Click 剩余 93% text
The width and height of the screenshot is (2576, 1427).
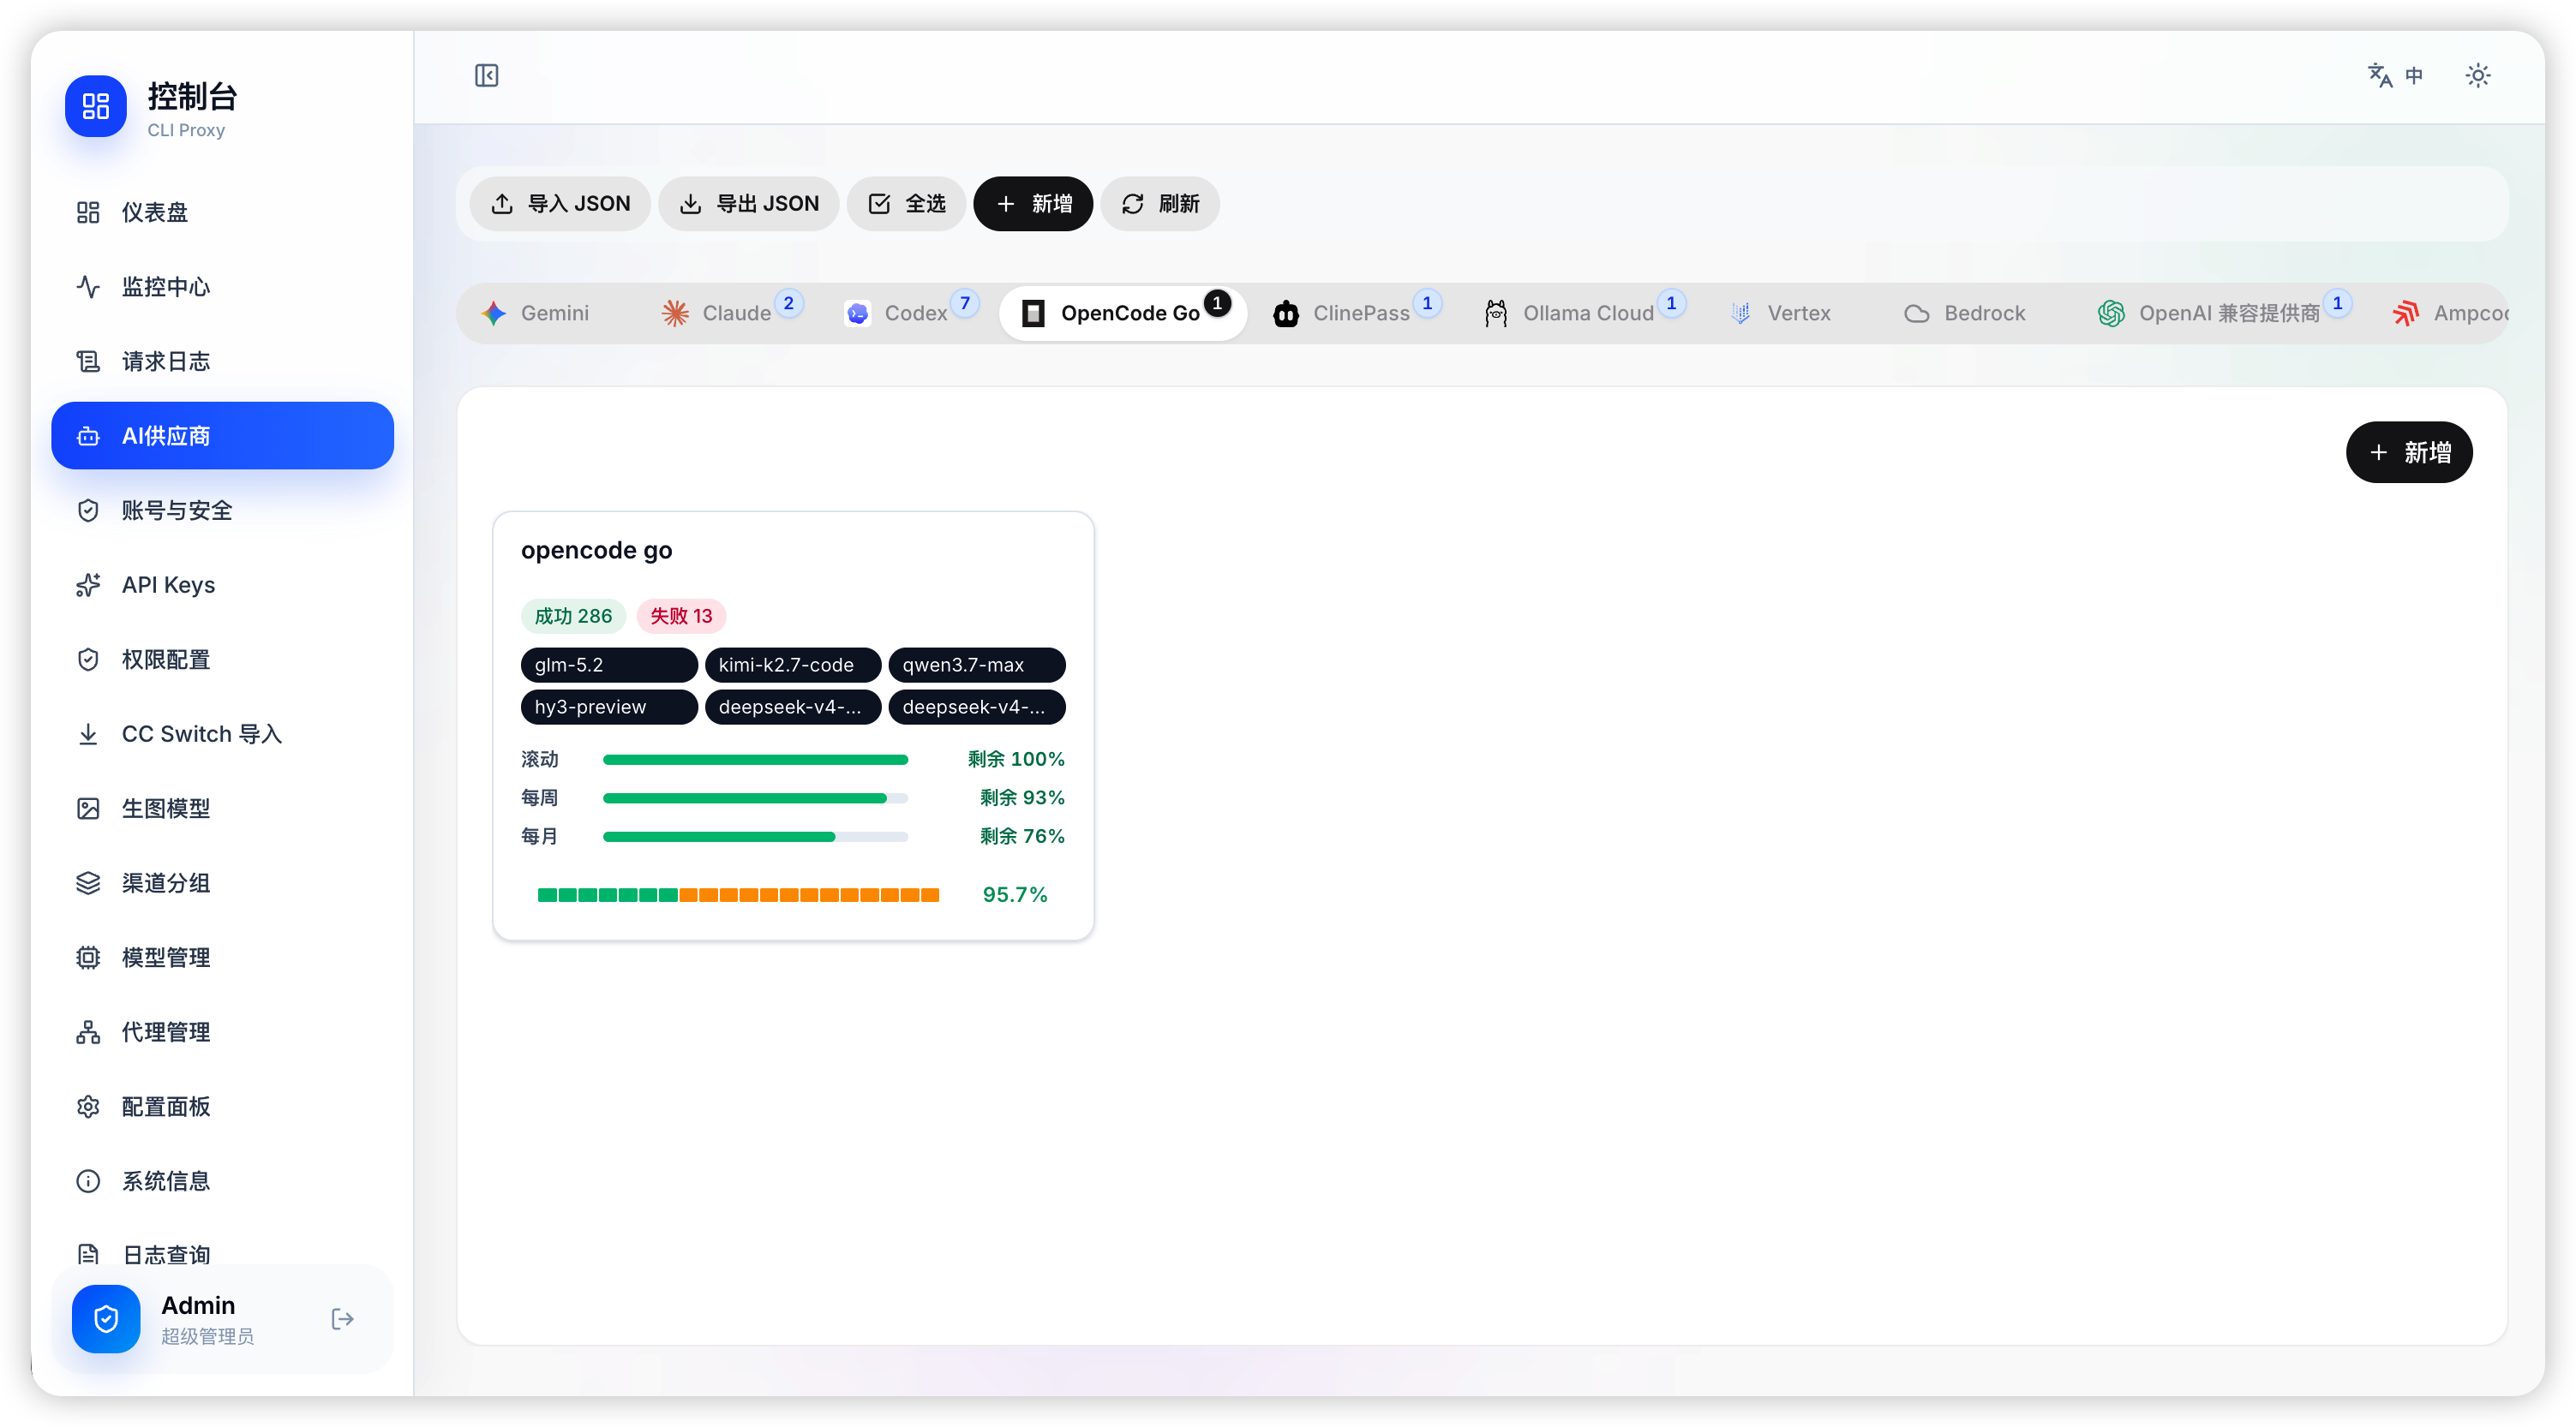point(1022,797)
